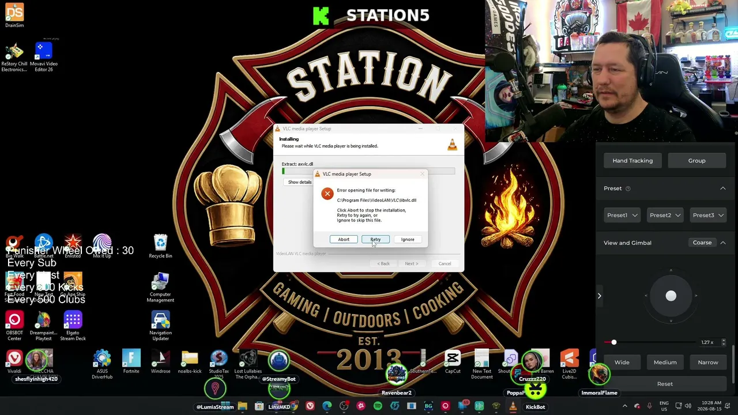
Task: Tilt gimbal up with the top arrow
Action: pos(671,270)
